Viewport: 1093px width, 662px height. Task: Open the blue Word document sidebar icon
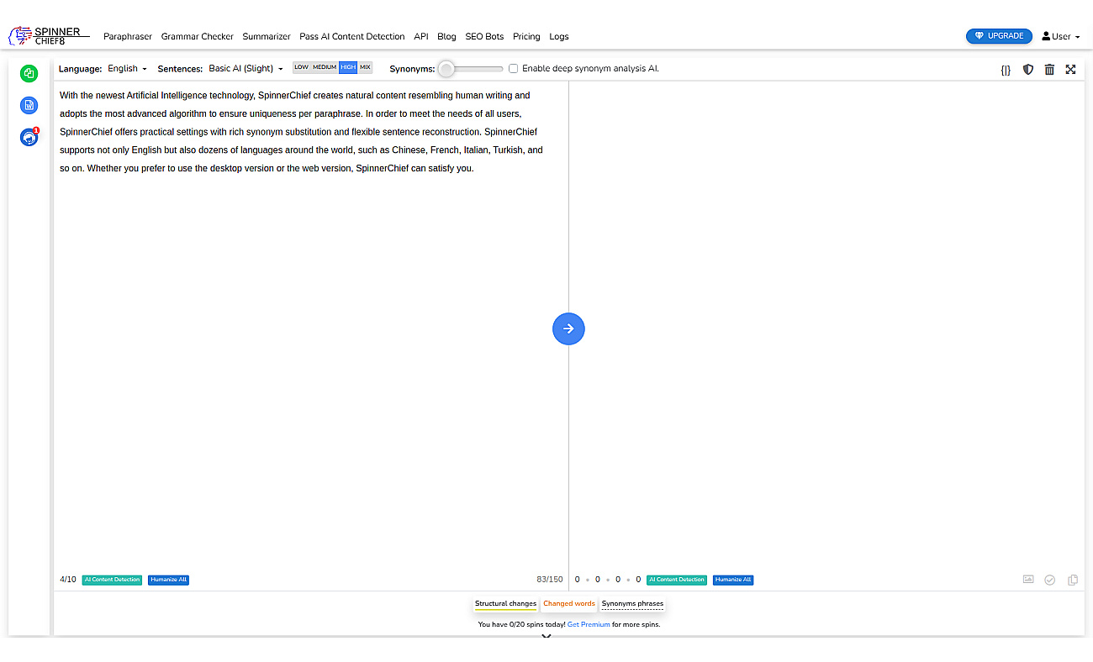[29, 105]
